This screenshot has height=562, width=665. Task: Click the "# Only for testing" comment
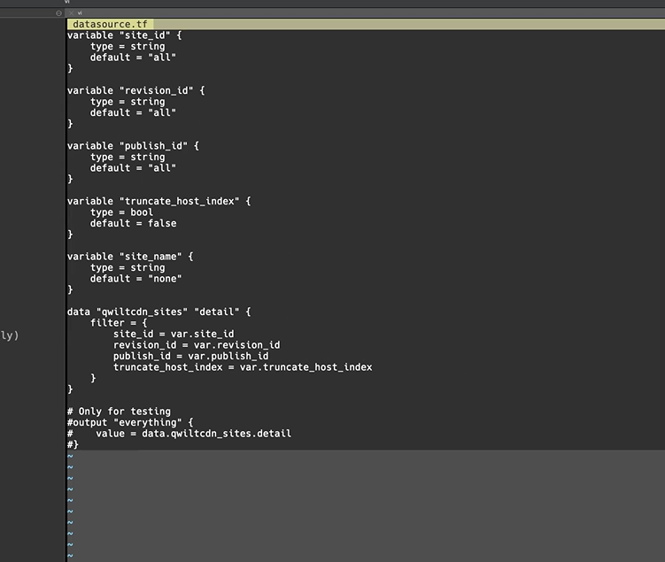tap(119, 412)
